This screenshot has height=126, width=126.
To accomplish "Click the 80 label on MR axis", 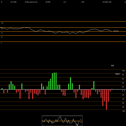I will click(x=123, y=75).
